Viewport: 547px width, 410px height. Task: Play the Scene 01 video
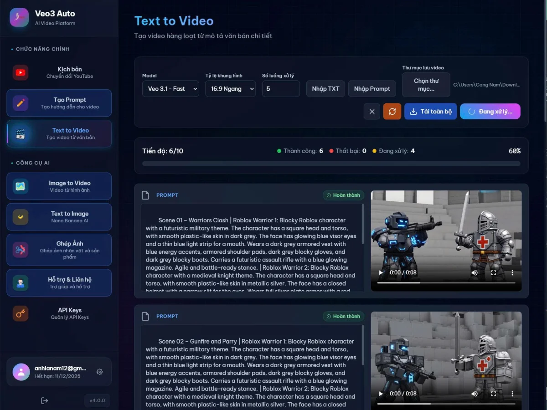pos(381,272)
